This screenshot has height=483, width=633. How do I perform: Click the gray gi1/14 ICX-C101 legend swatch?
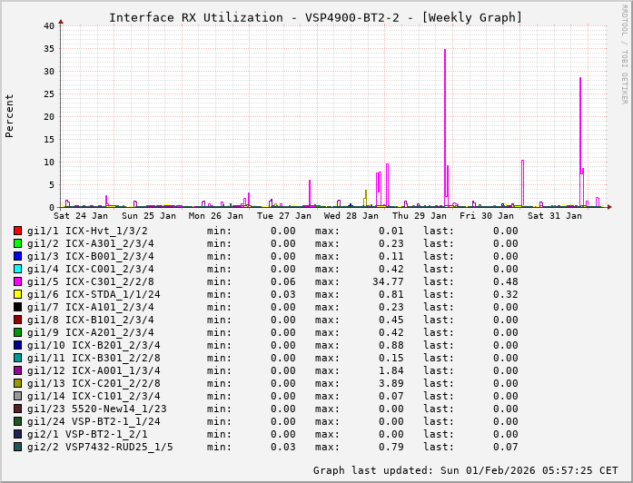coord(18,396)
